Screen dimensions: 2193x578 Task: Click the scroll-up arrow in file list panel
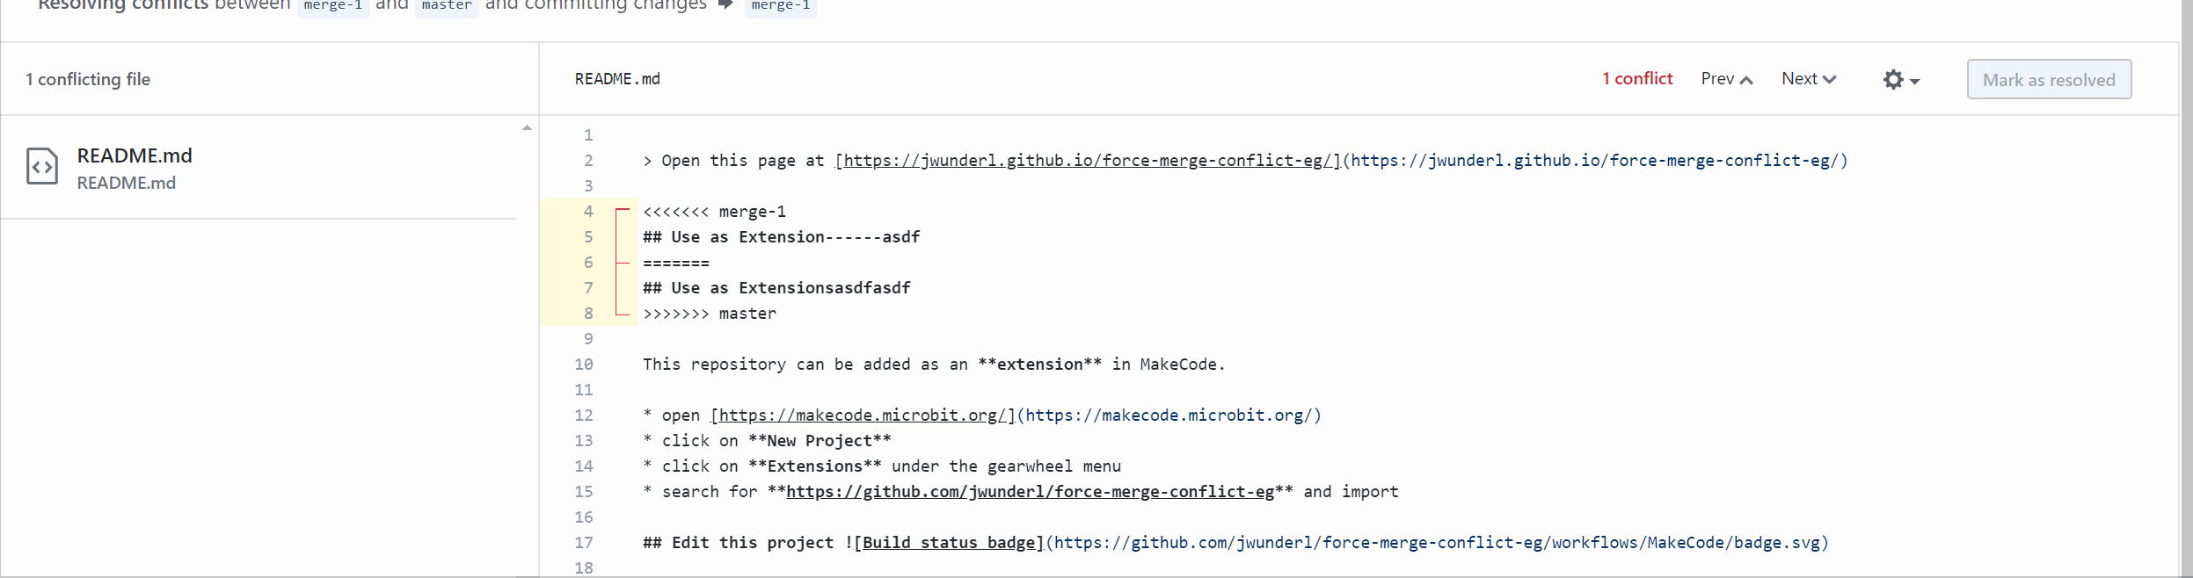(x=527, y=128)
